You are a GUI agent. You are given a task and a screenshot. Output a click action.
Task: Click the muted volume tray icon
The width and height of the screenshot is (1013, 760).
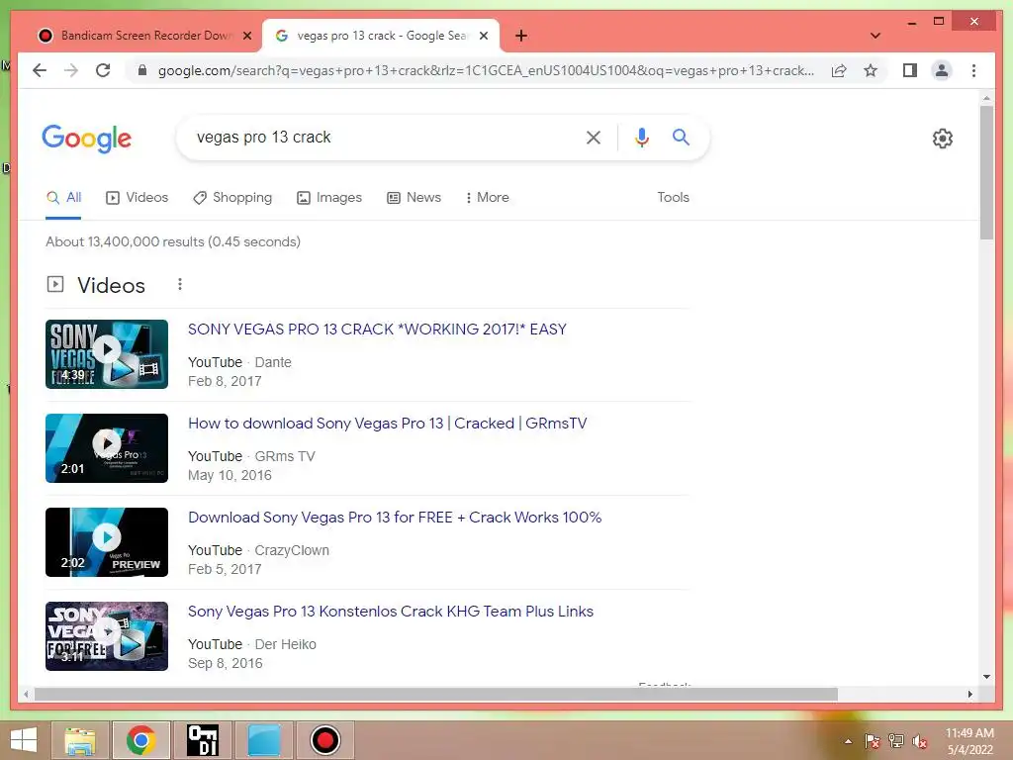coord(920,741)
